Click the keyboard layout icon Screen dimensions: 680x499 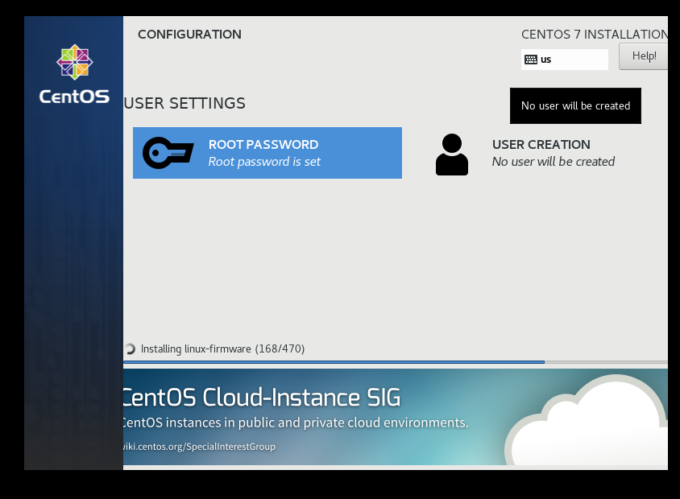click(531, 60)
